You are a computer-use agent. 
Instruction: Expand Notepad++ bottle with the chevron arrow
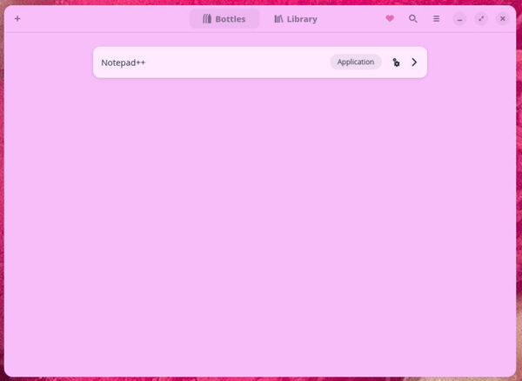coord(414,62)
